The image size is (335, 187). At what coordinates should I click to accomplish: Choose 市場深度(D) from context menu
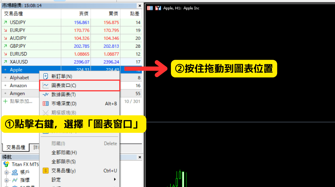(x=79, y=104)
